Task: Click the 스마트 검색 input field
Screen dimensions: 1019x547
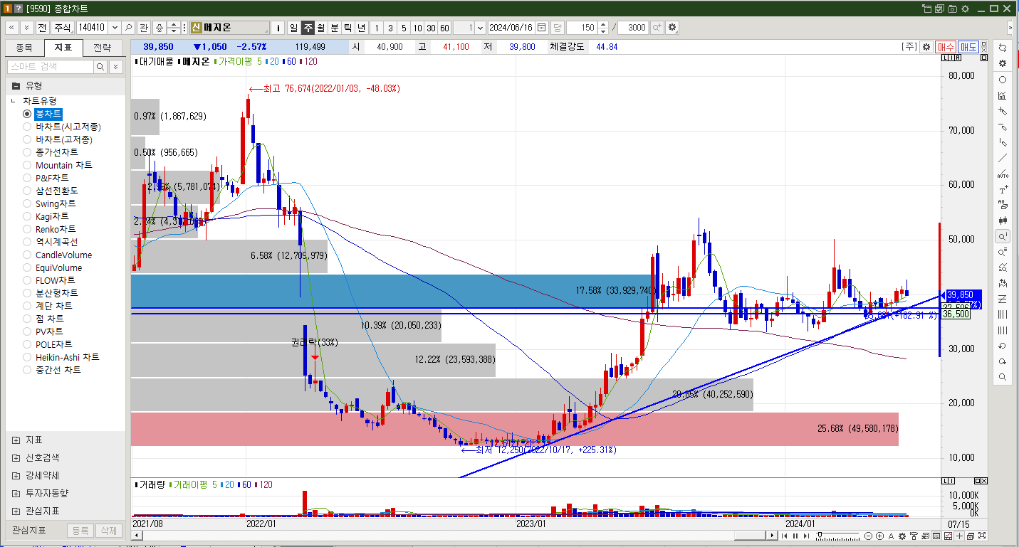Action: (50, 66)
